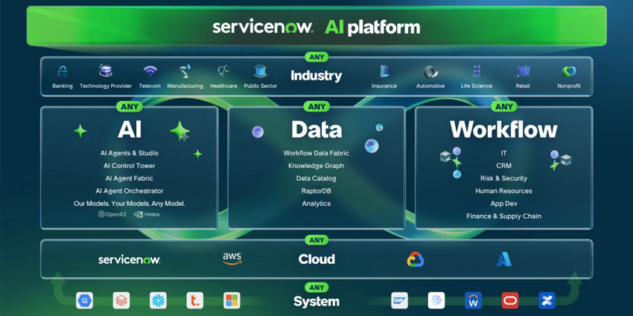This screenshot has height=316, width=633.
Task: Click the ANY badge above Data panel
Action: click(x=316, y=106)
